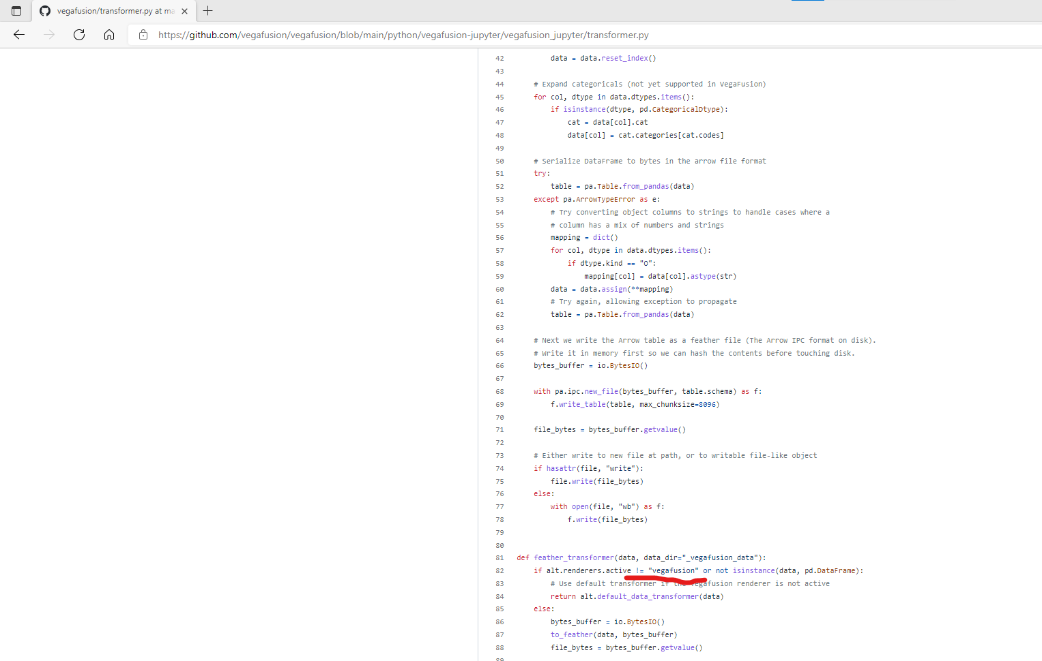The height and width of the screenshot is (661, 1042).
Task: Open a new browser tab
Action: tap(208, 11)
